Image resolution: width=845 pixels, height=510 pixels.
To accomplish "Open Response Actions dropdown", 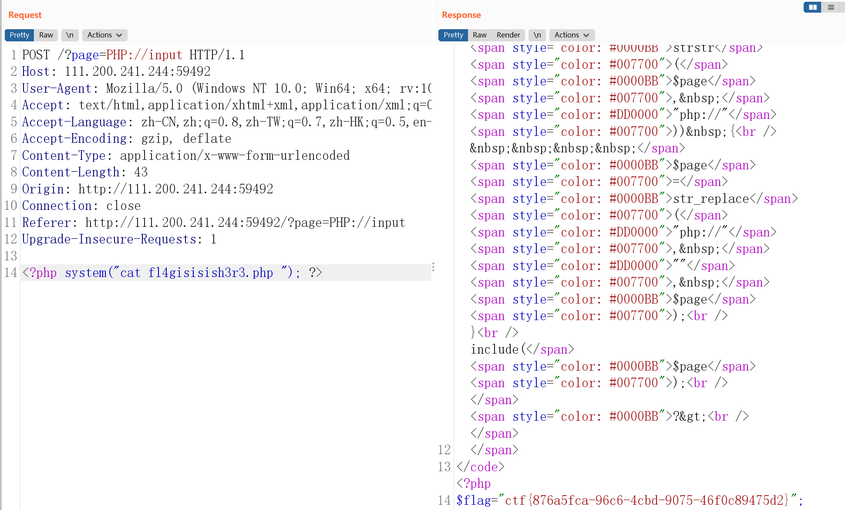I will (x=572, y=35).
